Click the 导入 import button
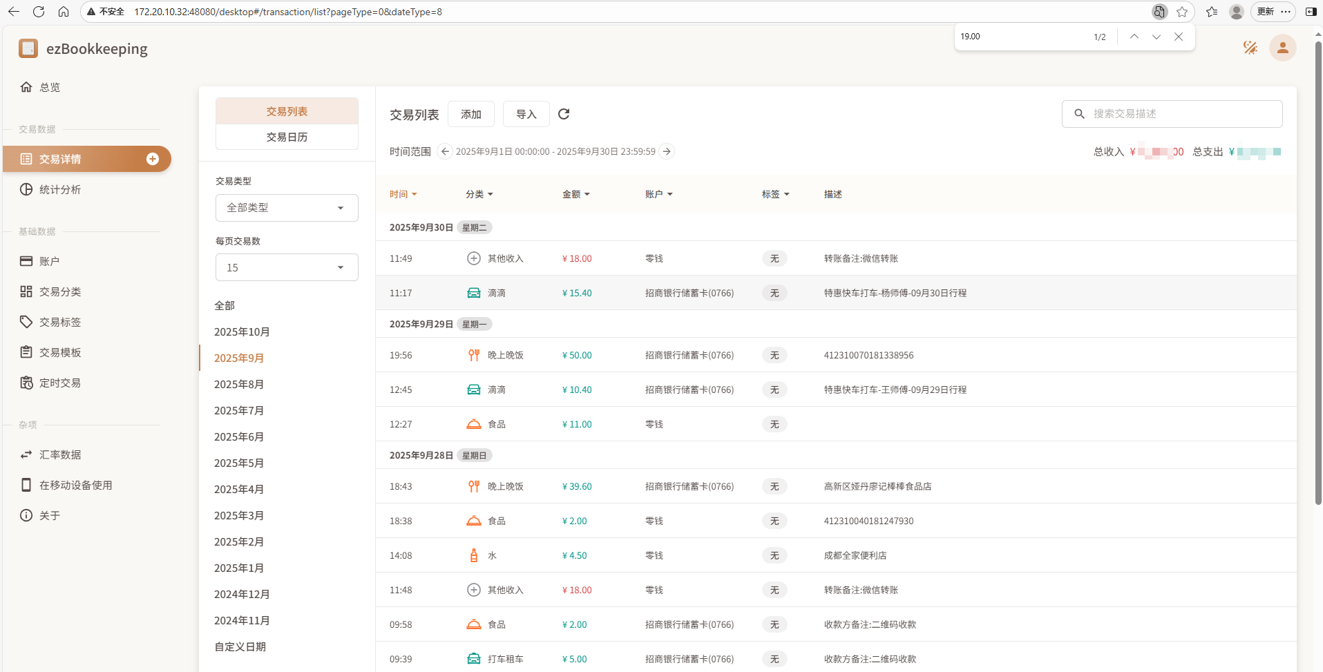Image resolution: width=1323 pixels, height=672 pixels. pyautogui.click(x=526, y=114)
